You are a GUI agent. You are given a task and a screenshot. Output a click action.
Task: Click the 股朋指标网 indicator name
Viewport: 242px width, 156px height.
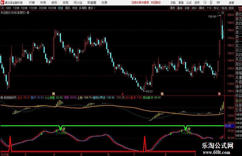10,98
